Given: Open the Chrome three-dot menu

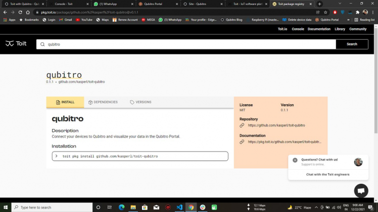Looking at the screenshot, I should (373, 12).
